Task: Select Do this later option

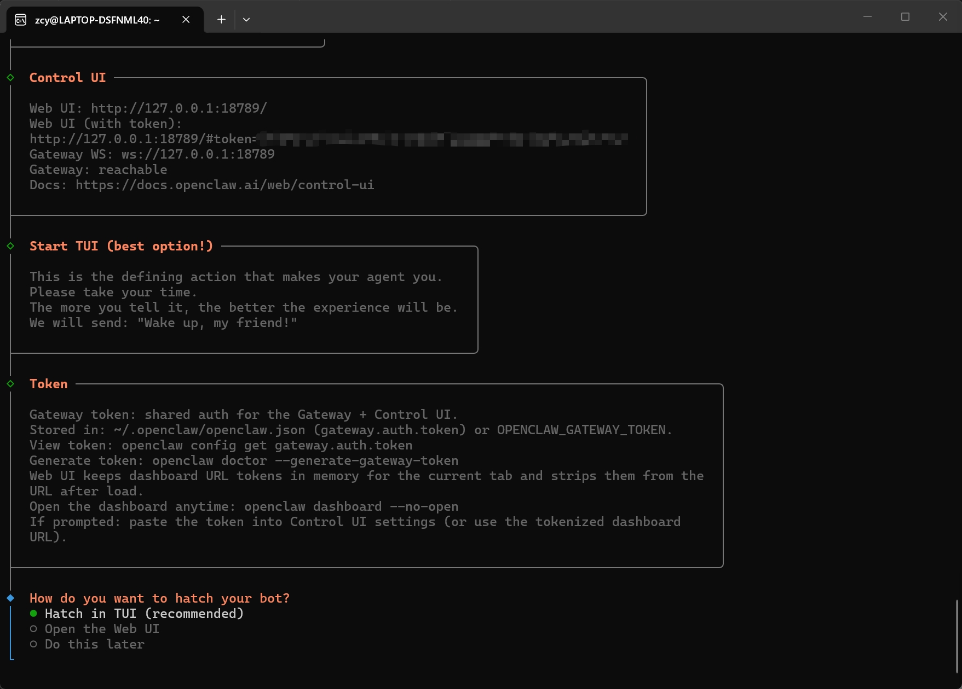Action: click(x=87, y=644)
